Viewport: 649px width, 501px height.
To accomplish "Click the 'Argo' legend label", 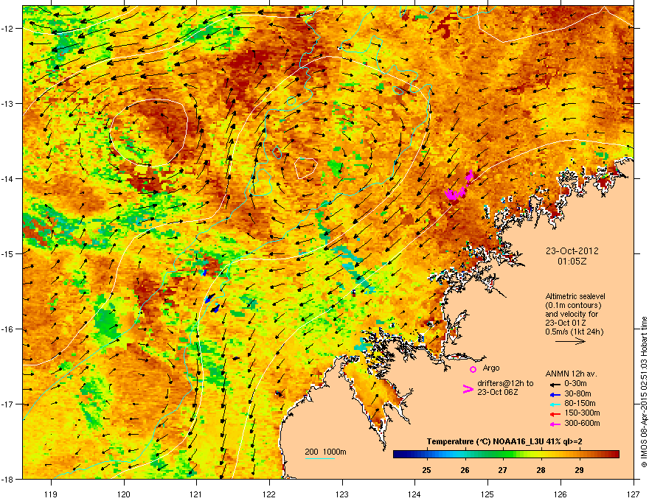I will (x=491, y=368).
